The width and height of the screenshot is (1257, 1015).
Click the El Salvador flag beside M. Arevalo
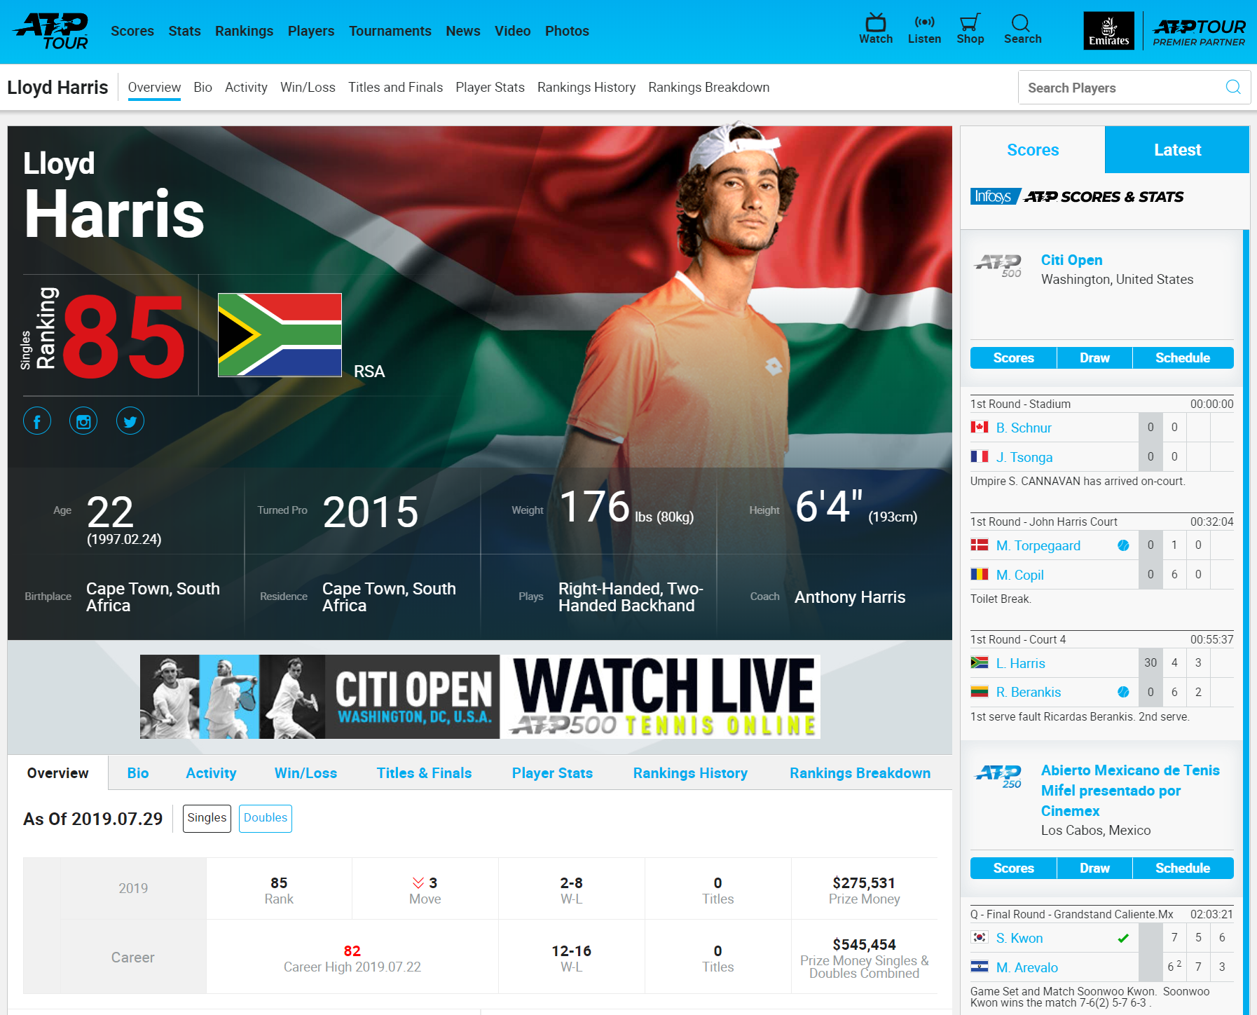pos(980,967)
